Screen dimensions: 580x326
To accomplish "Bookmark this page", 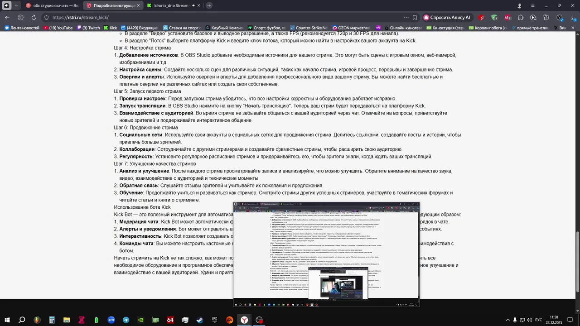I will coord(415,18).
